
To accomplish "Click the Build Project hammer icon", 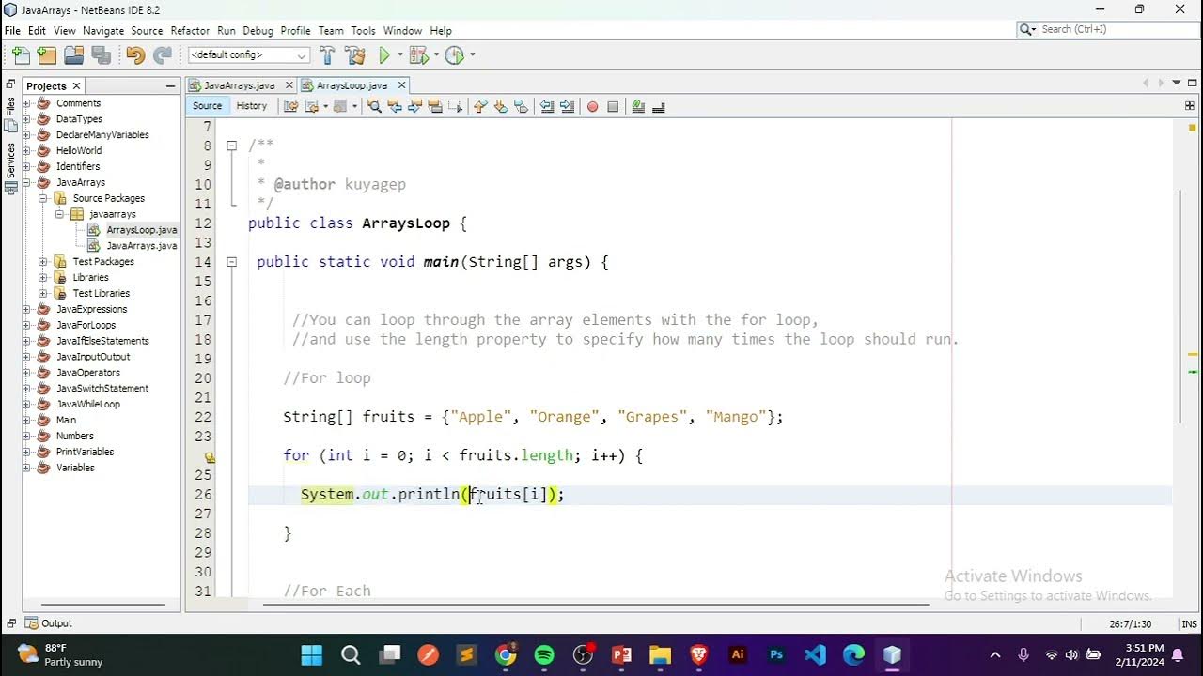I will 327,55.
